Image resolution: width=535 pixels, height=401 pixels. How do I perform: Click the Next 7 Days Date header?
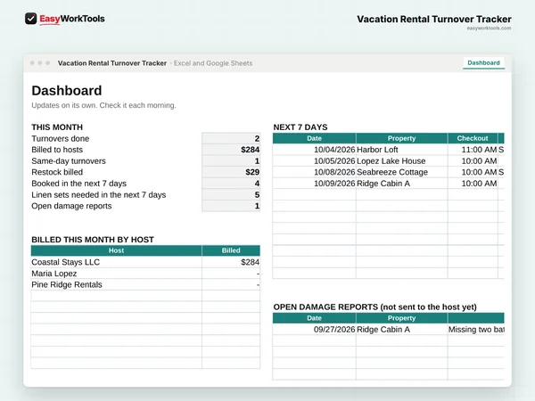pos(314,138)
